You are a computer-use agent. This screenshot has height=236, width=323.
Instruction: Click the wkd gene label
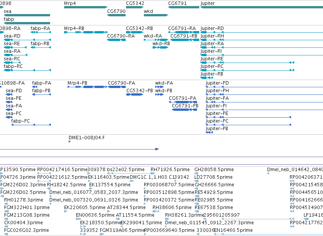pos(148,11)
